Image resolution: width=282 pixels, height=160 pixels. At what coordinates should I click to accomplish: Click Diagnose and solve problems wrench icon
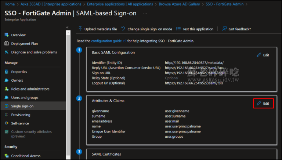click(7, 52)
